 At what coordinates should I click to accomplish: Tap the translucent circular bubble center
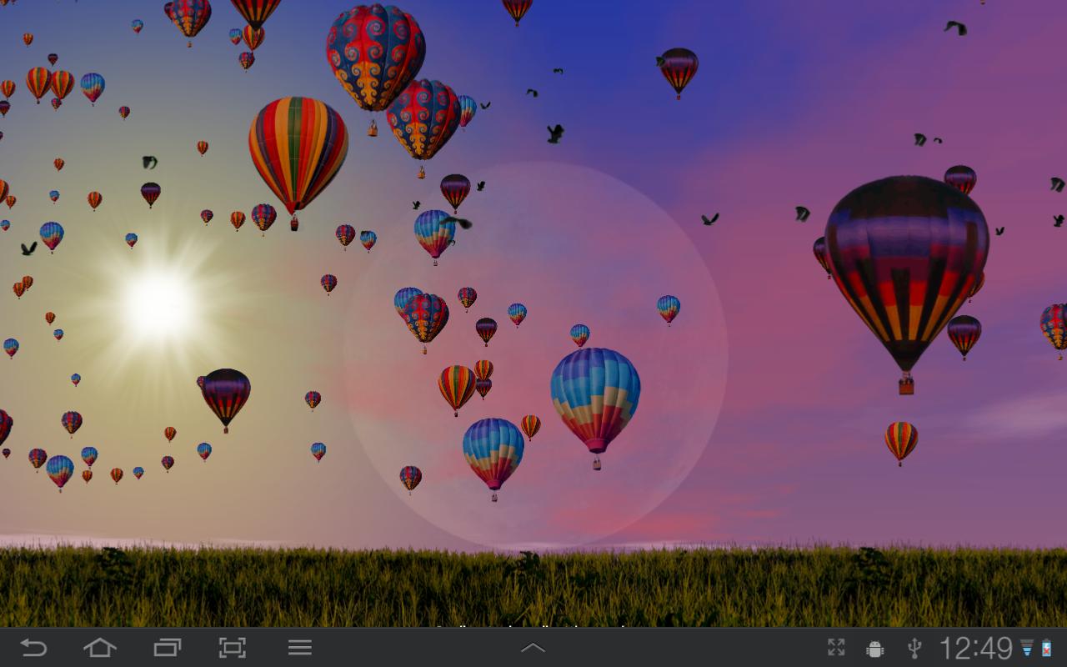point(536,356)
